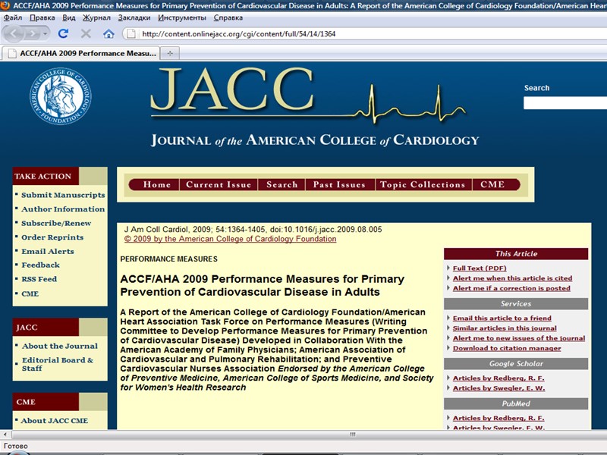Open the About the Journal link
Image resolution: width=607 pixels, height=455 pixels.
click(x=60, y=346)
